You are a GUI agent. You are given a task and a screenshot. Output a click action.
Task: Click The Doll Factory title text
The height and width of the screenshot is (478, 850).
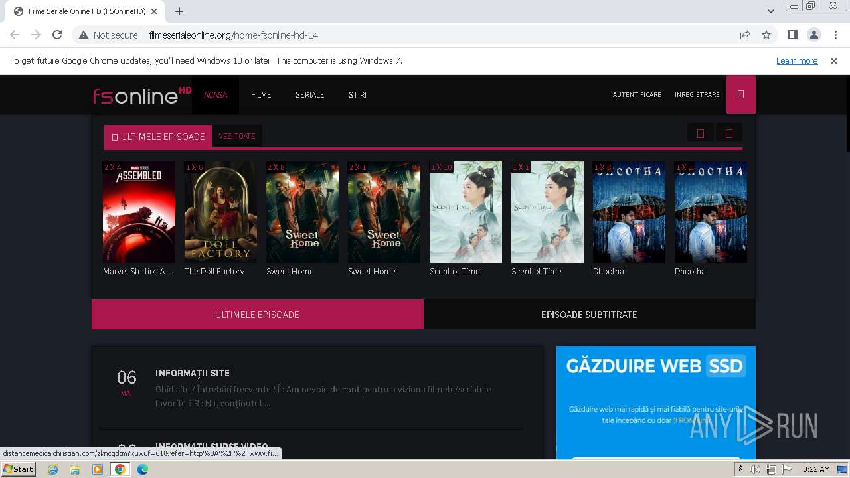(214, 271)
